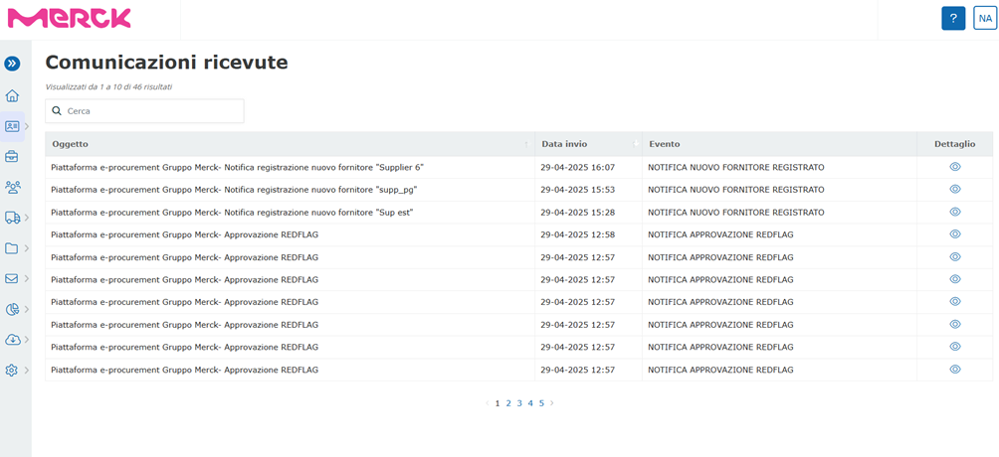Open the pie chart reports sidebar icon

pyautogui.click(x=12, y=309)
